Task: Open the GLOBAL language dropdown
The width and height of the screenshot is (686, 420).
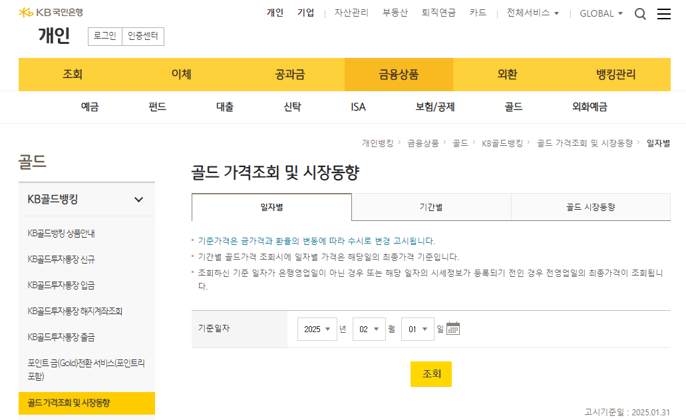Action: [601, 13]
